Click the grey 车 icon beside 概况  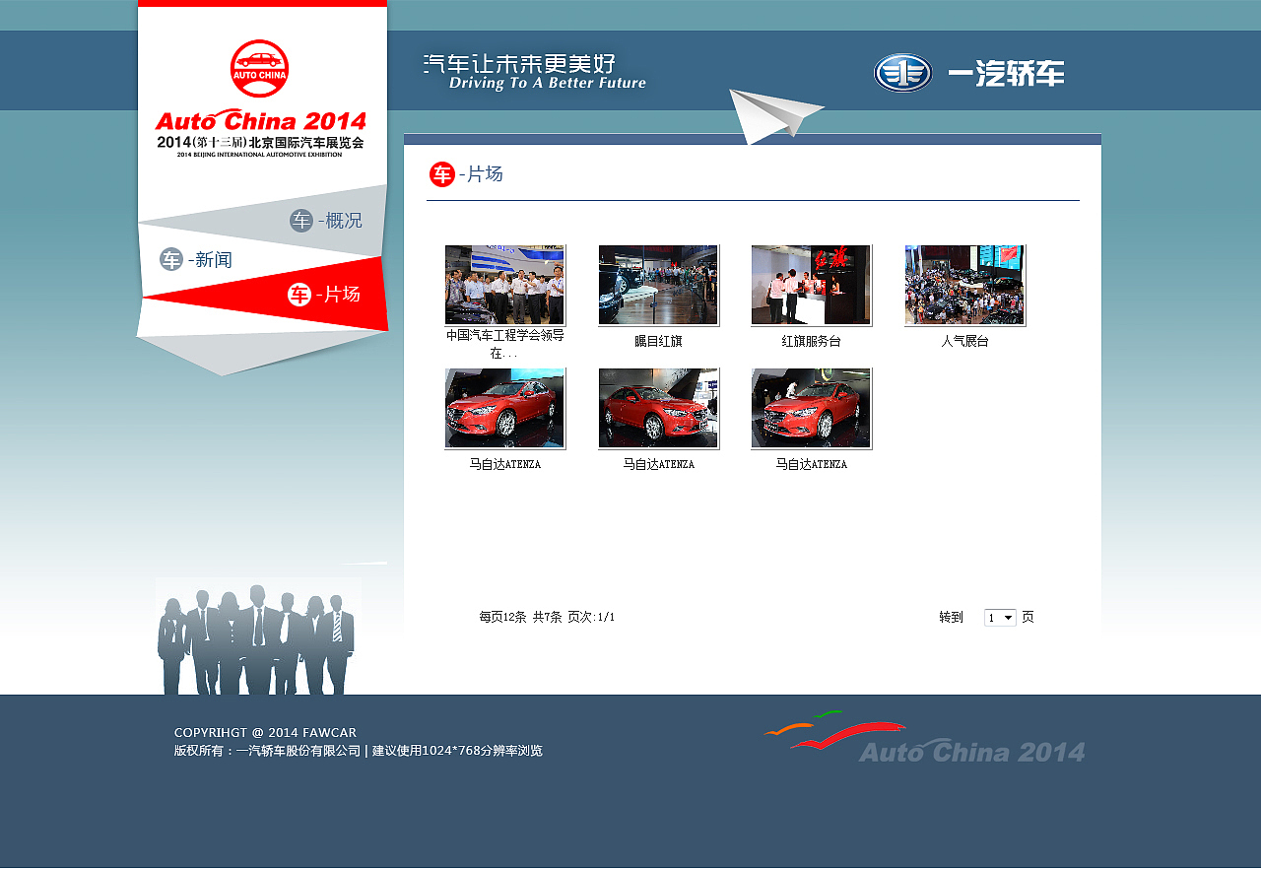(x=301, y=221)
